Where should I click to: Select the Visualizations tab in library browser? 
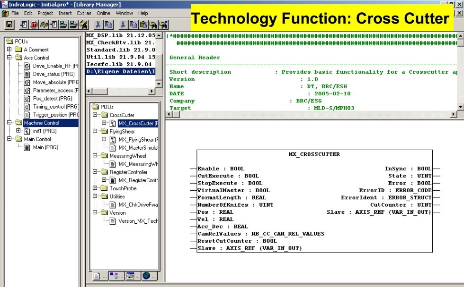click(x=133, y=276)
